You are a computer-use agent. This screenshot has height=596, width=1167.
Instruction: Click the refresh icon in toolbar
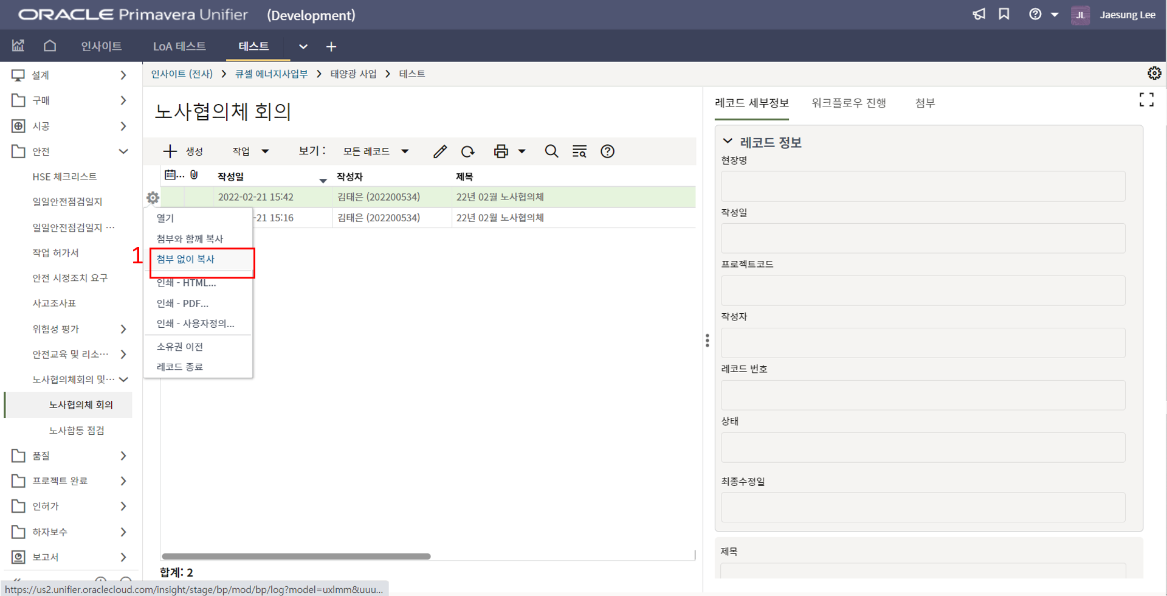coord(467,151)
